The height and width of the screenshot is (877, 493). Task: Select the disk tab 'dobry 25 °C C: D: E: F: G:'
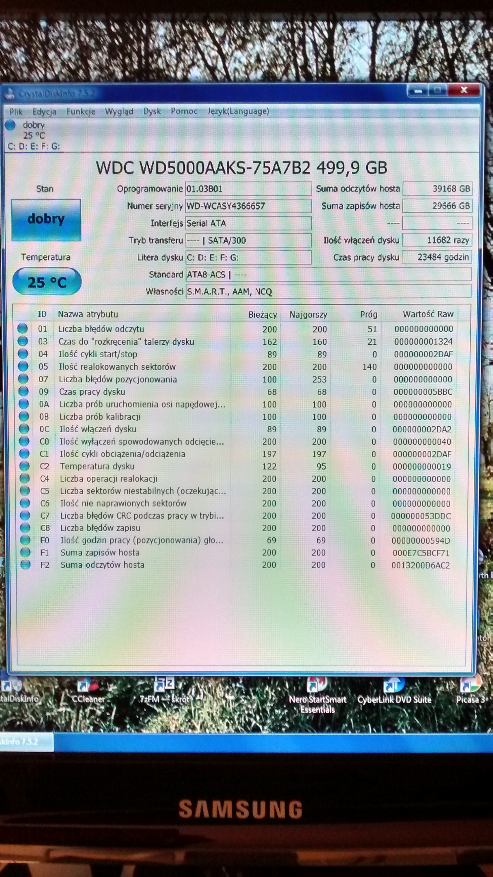coord(34,135)
